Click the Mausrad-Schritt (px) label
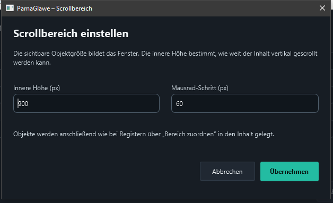Screen dimensions: 333x203 pos(199,88)
